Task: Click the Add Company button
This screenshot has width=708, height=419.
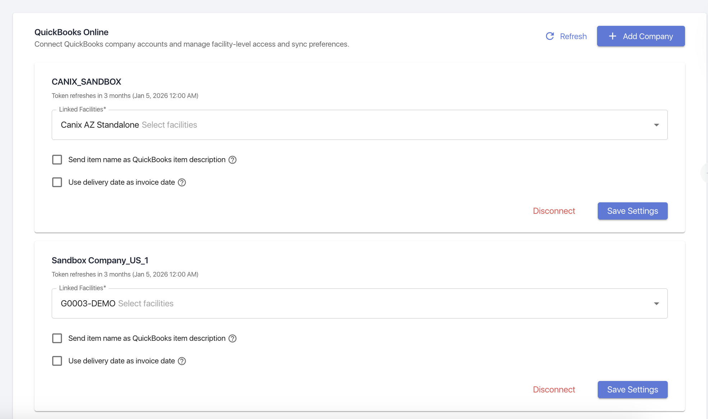Action: tap(641, 36)
